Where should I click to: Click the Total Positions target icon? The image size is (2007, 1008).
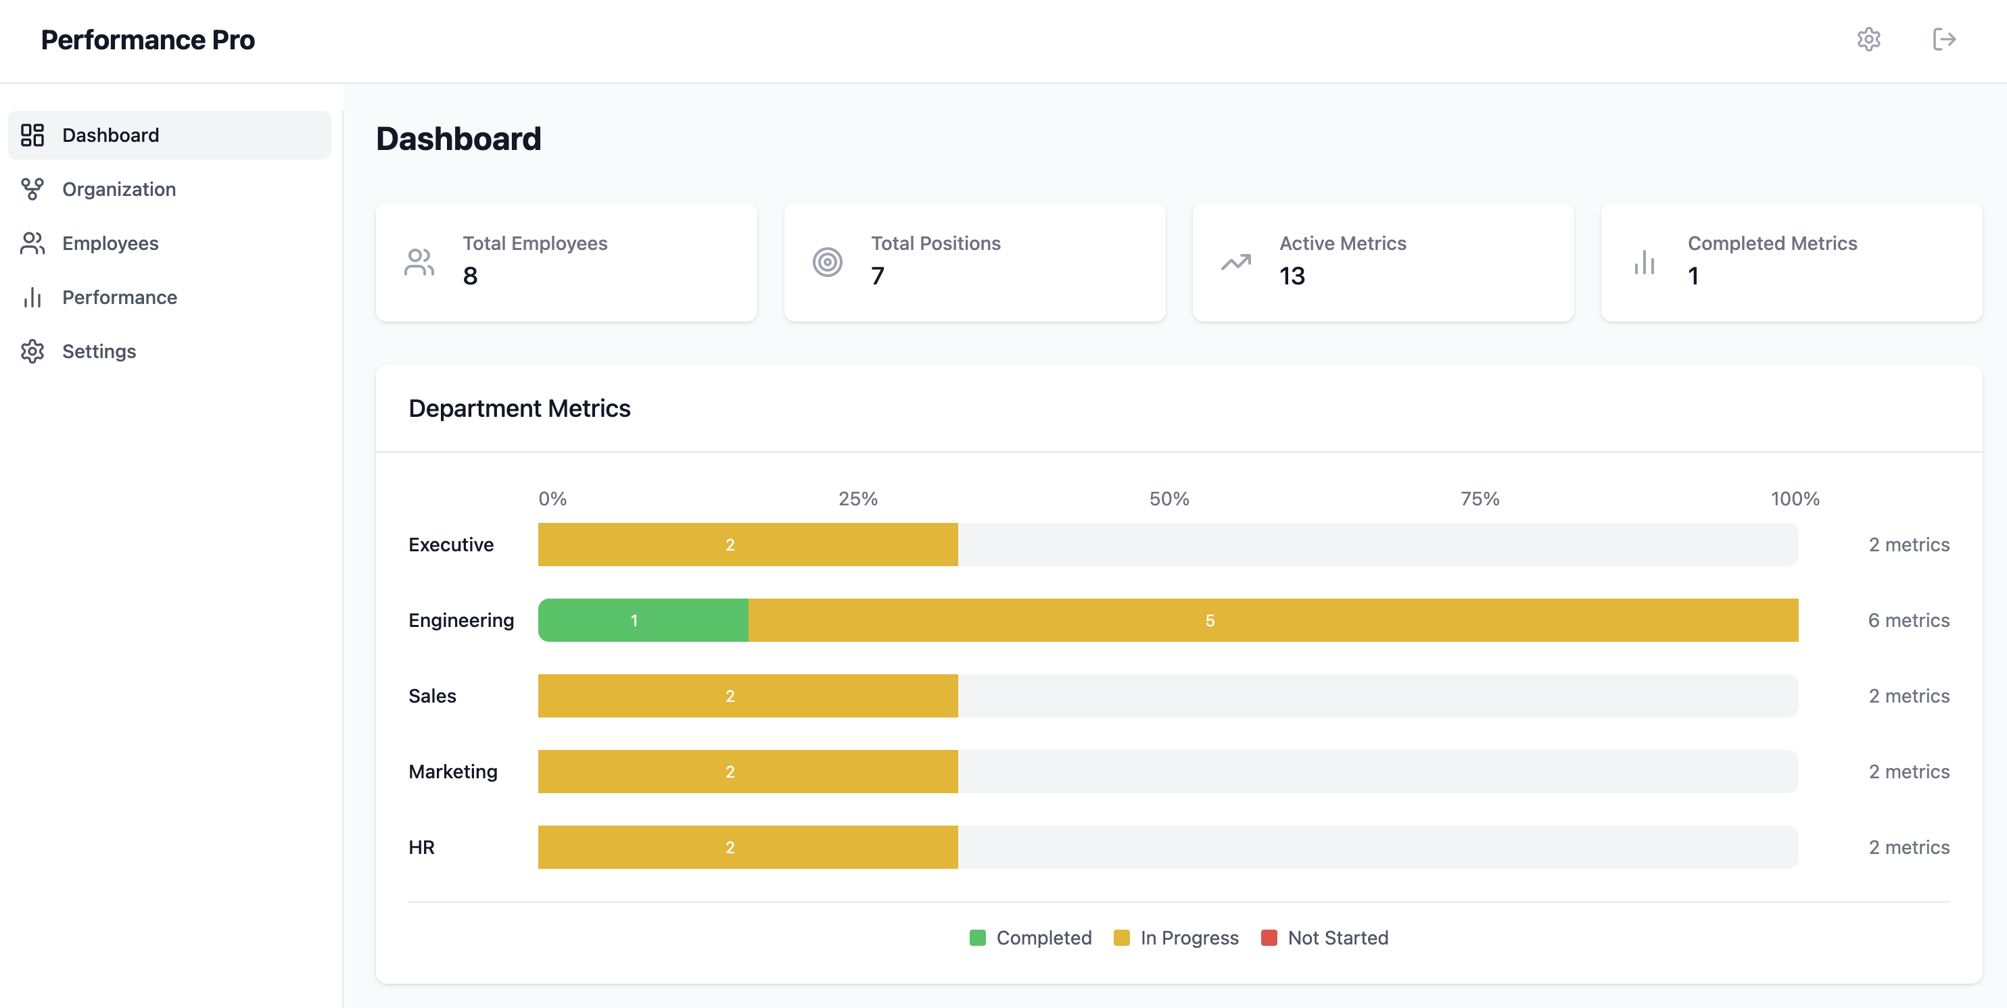click(x=828, y=261)
